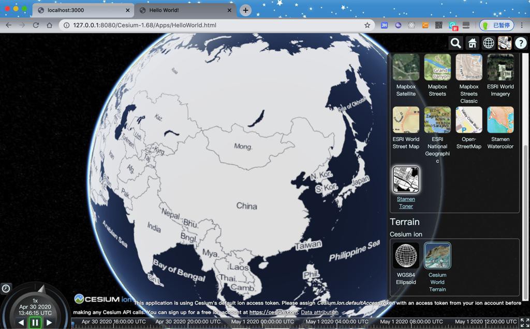Click the clock real-time reset icon
The width and height of the screenshot is (530, 329).
point(6,288)
